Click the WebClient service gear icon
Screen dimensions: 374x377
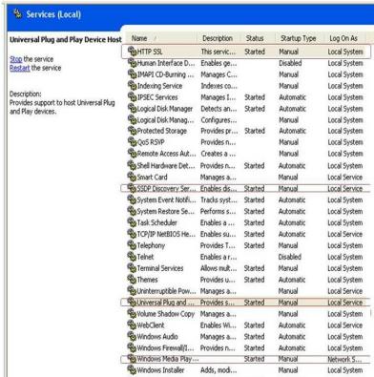(x=132, y=325)
